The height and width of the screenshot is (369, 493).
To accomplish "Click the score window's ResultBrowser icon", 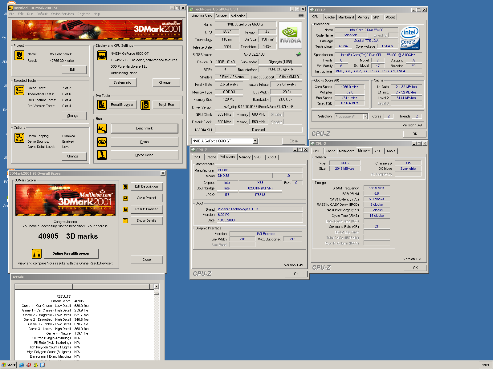I will 125,209.
